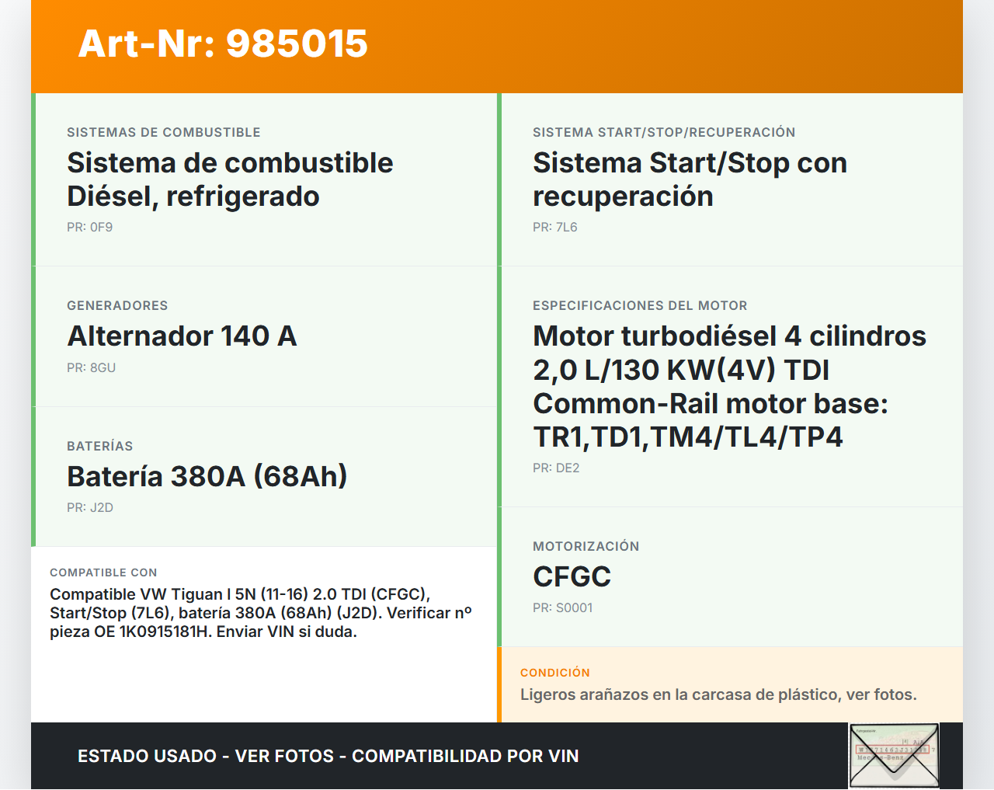Click the SISTEMA START/STOP/RECUPERACIÓN label
Screen dimensions: 994x790
point(664,133)
